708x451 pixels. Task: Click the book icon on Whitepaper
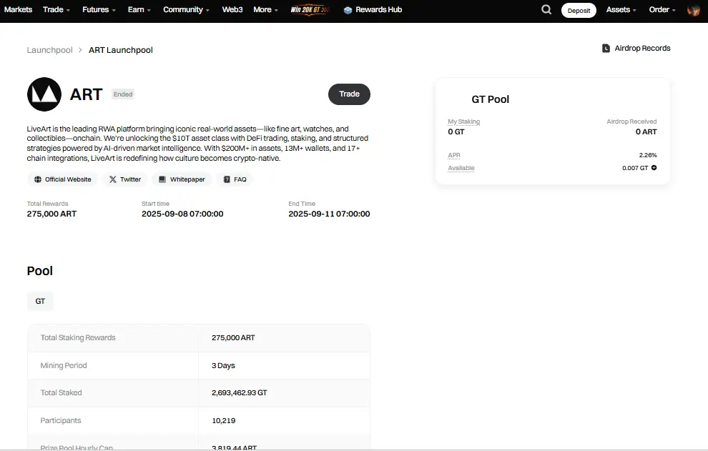point(162,179)
